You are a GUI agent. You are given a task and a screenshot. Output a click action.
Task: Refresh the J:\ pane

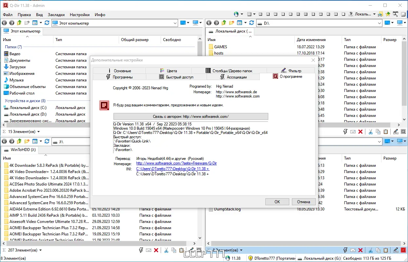47,141
